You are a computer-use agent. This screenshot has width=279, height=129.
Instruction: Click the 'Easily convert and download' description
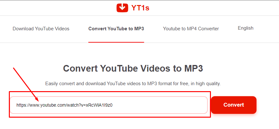133,84
